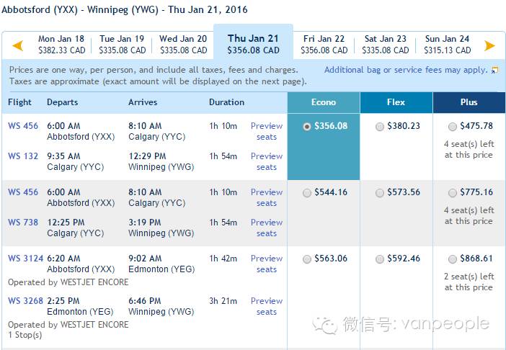Open the Tue Jan 19 fare tab

[122, 45]
